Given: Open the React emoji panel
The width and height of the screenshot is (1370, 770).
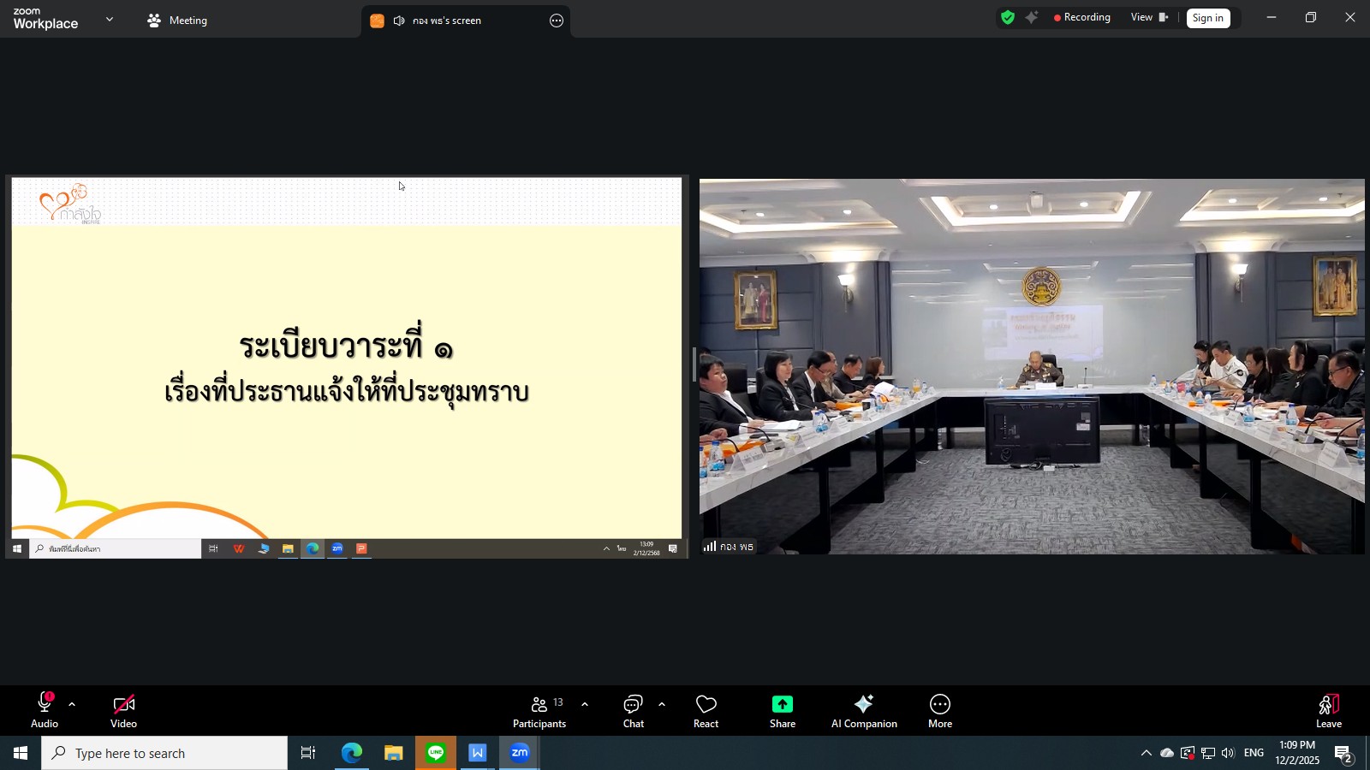Looking at the screenshot, I should (706, 710).
